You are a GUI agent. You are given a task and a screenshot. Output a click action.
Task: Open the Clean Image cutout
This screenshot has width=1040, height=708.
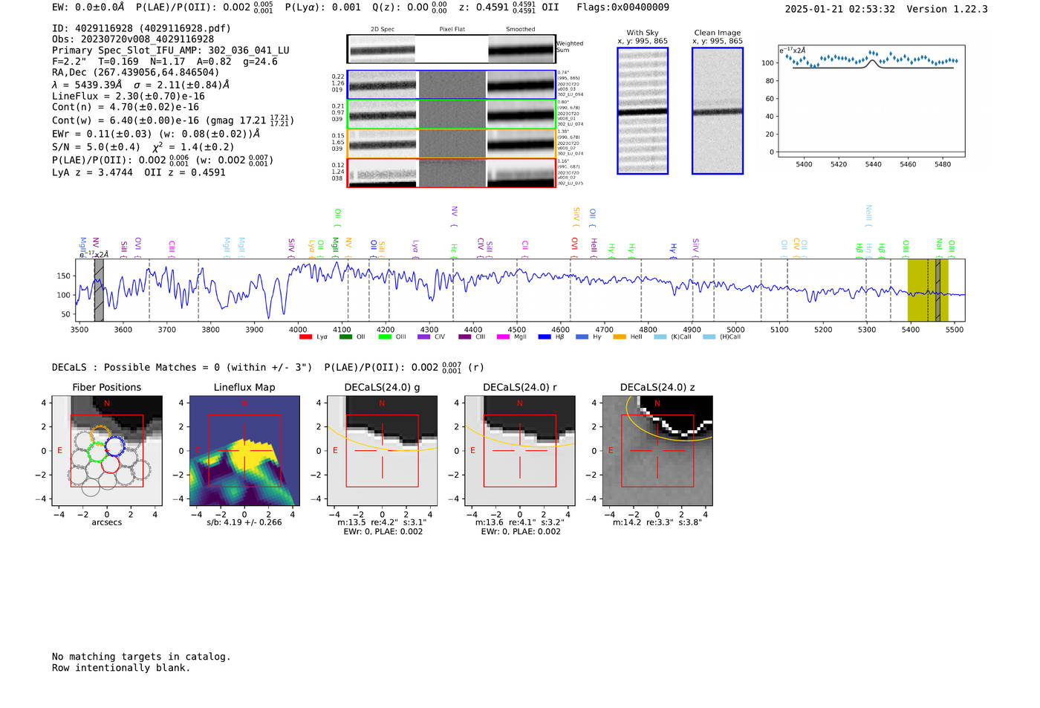coord(718,111)
